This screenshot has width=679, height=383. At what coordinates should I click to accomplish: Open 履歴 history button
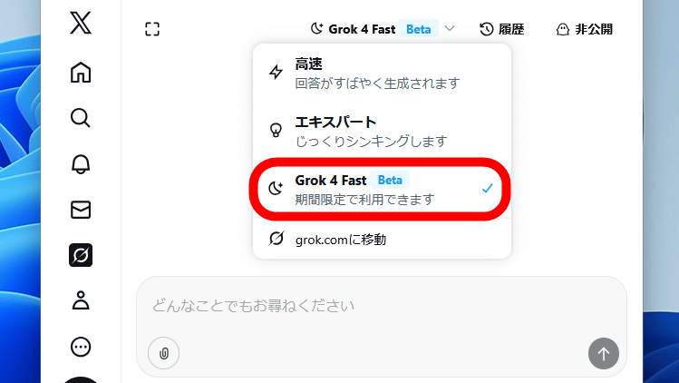[x=502, y=29]
